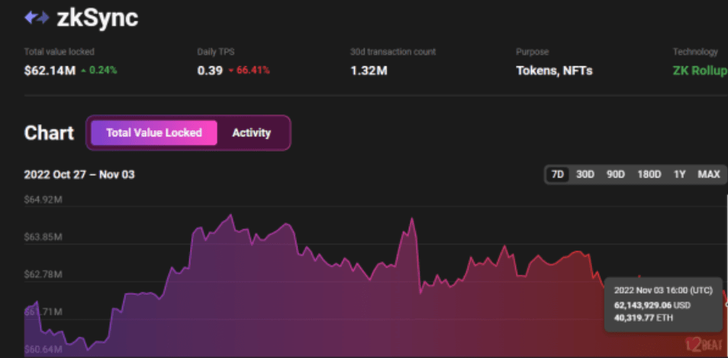This screenshot has height=358, width=728.
Task: Click the zkSync project title
Action: click(x=98, y=18)
